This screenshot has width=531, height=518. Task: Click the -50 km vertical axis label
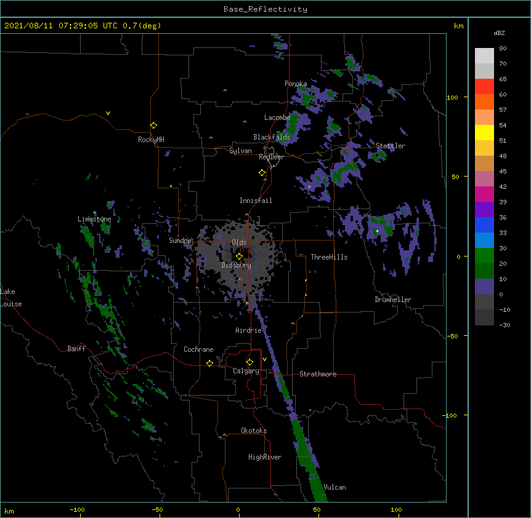[452, 336]
